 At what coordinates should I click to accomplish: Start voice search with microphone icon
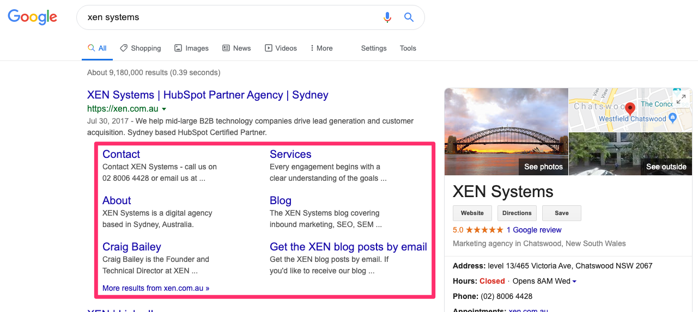coord(387,17)
